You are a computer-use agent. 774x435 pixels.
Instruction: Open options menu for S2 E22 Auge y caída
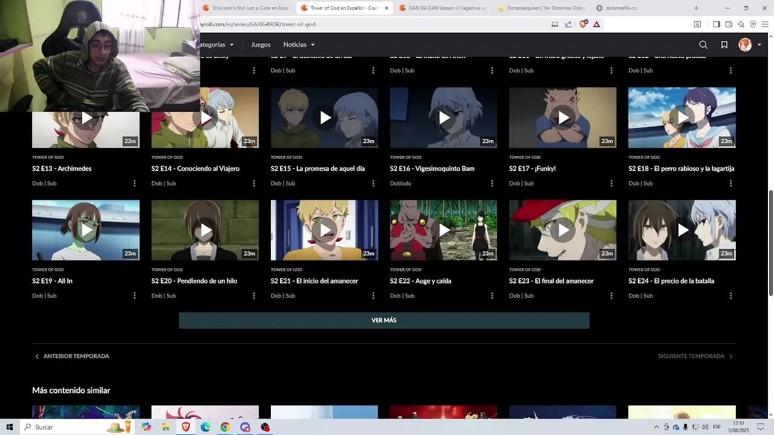(492, 295)
